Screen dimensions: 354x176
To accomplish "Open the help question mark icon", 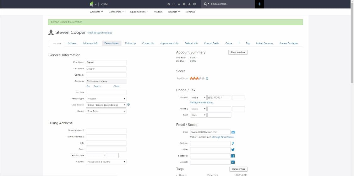I will [x=194, y=4].
